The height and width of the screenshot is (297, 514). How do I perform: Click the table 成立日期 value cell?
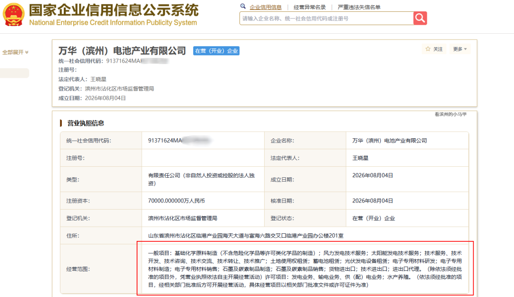click(407, 179)
